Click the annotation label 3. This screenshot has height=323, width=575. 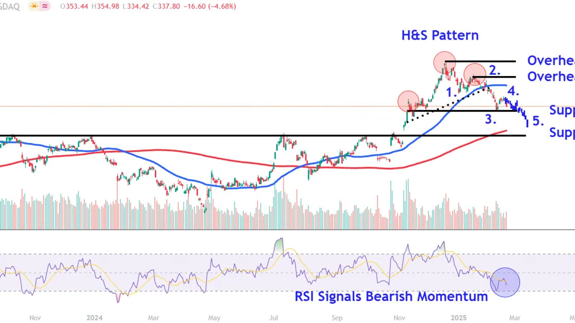491,119
